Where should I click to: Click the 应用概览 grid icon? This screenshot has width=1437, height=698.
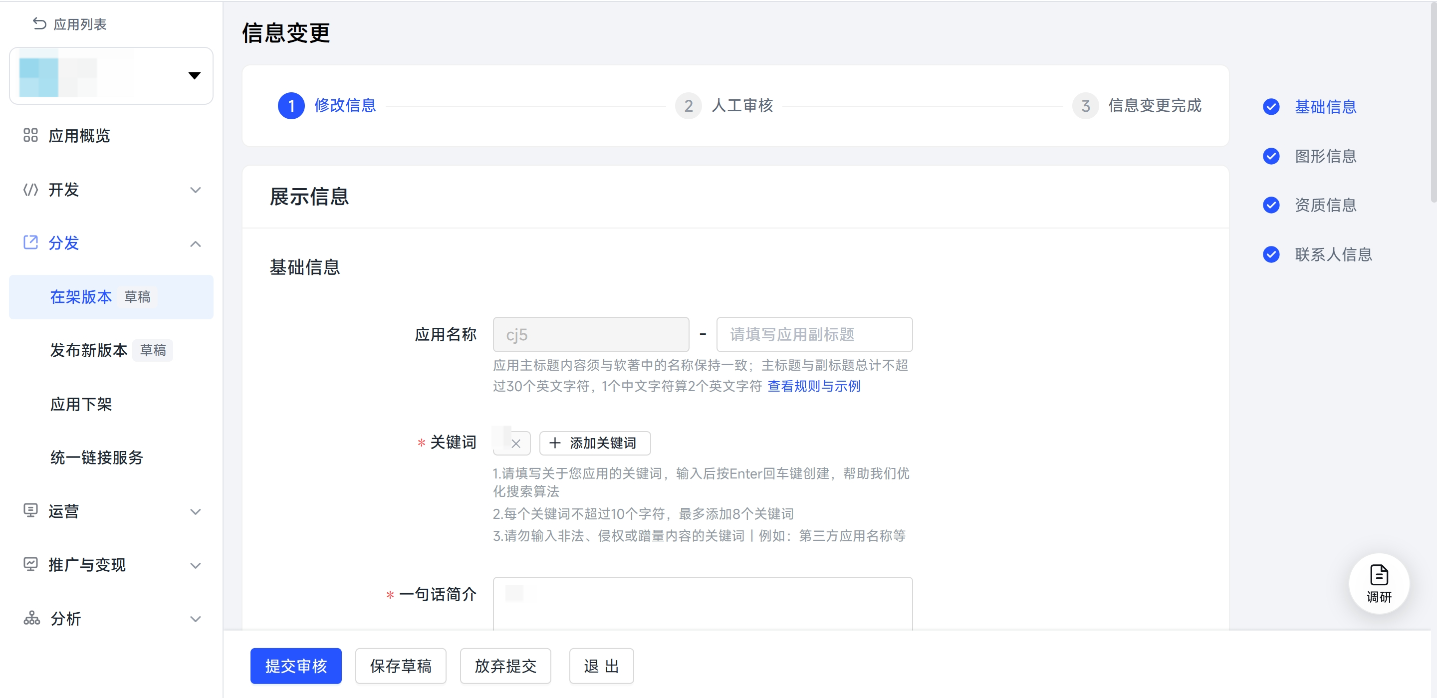point(30,136)
